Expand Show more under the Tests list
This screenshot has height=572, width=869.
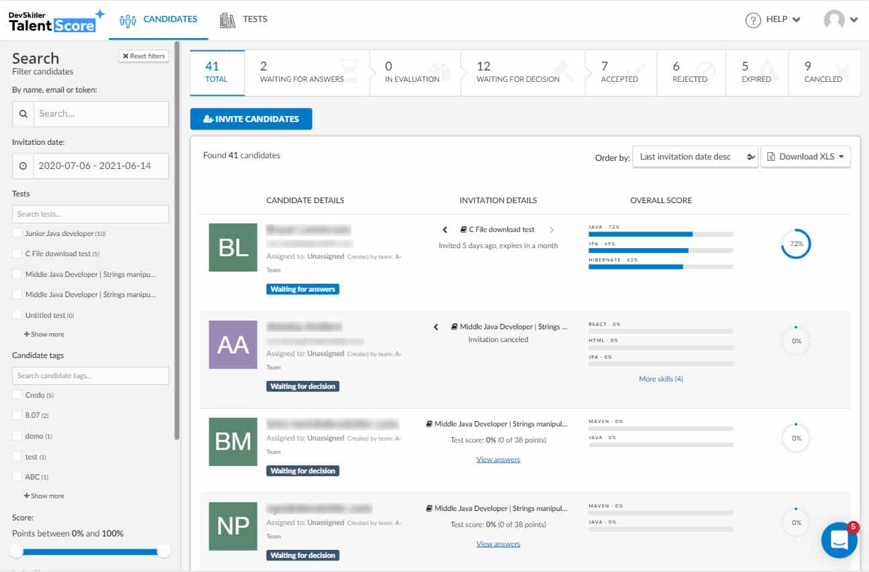(x=43, y=334)
